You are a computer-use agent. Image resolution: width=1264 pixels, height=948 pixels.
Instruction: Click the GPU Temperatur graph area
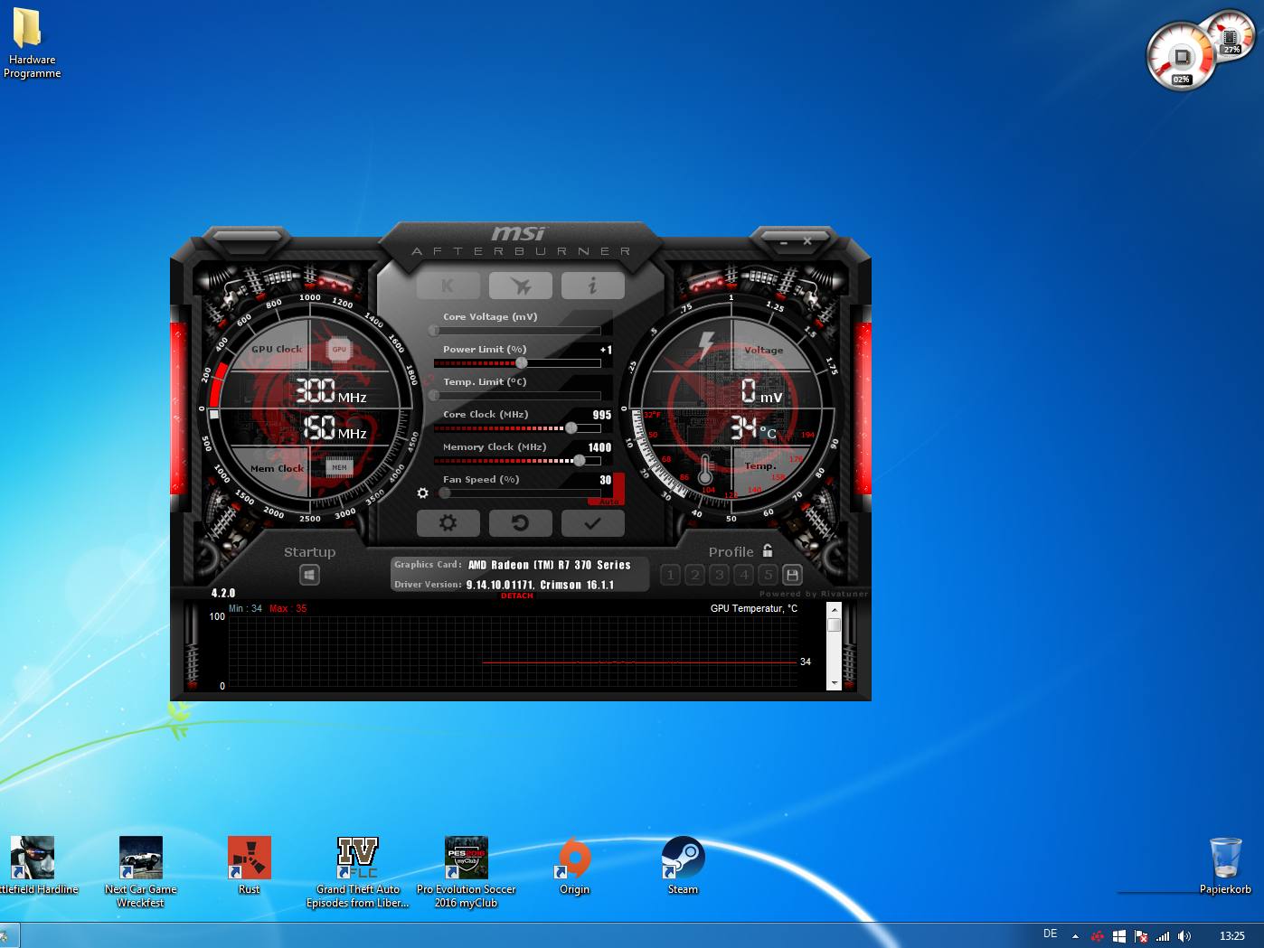click(x=513, y=652)
